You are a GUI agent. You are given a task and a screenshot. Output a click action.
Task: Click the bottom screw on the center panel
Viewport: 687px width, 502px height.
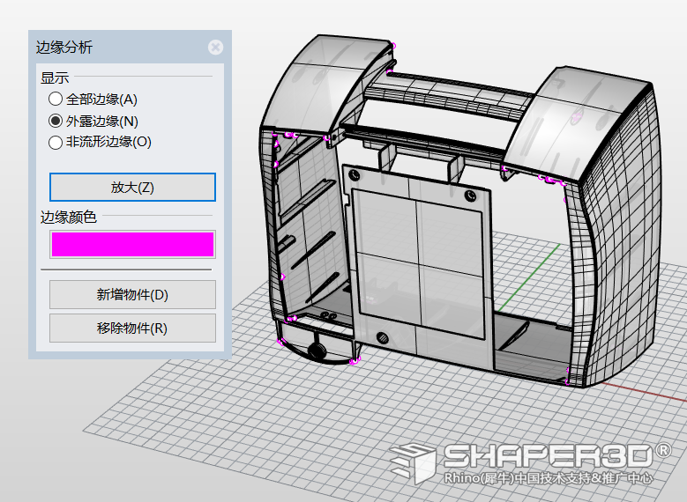click(x=383, y=337)
